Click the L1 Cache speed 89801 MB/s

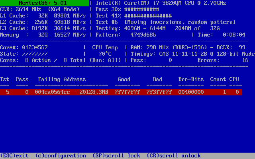70,16
